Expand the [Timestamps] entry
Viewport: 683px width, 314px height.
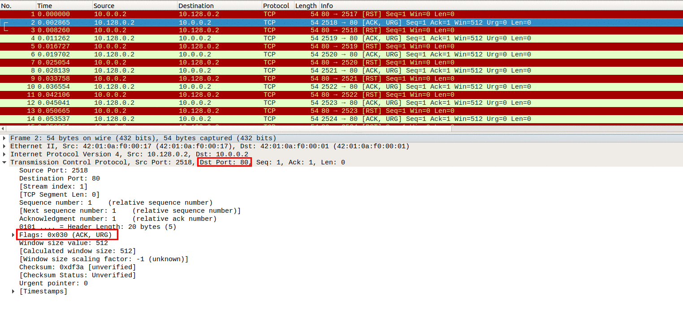pyautogui.click(x=13, y=292)
